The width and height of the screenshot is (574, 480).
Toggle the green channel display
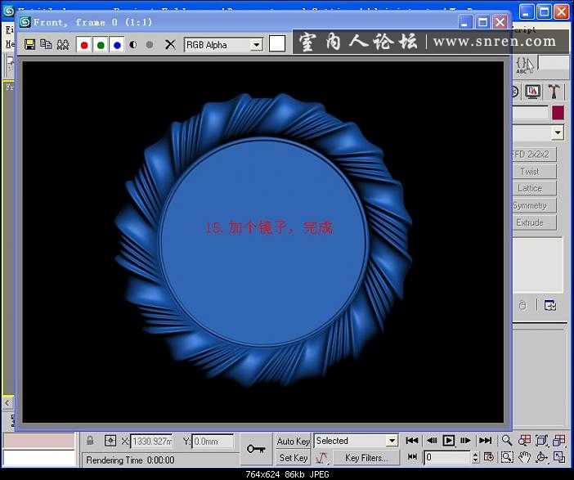[x=101, y=45]
